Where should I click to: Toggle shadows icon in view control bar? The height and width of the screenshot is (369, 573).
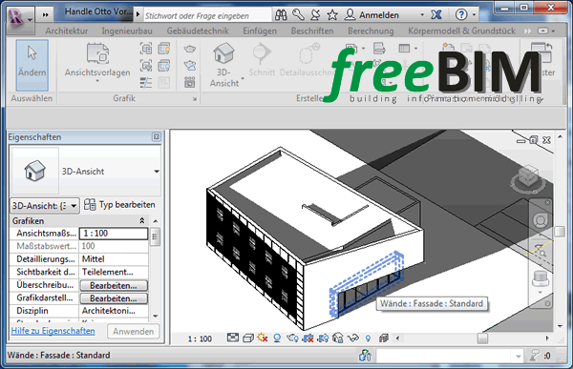[x=277, y=338]
